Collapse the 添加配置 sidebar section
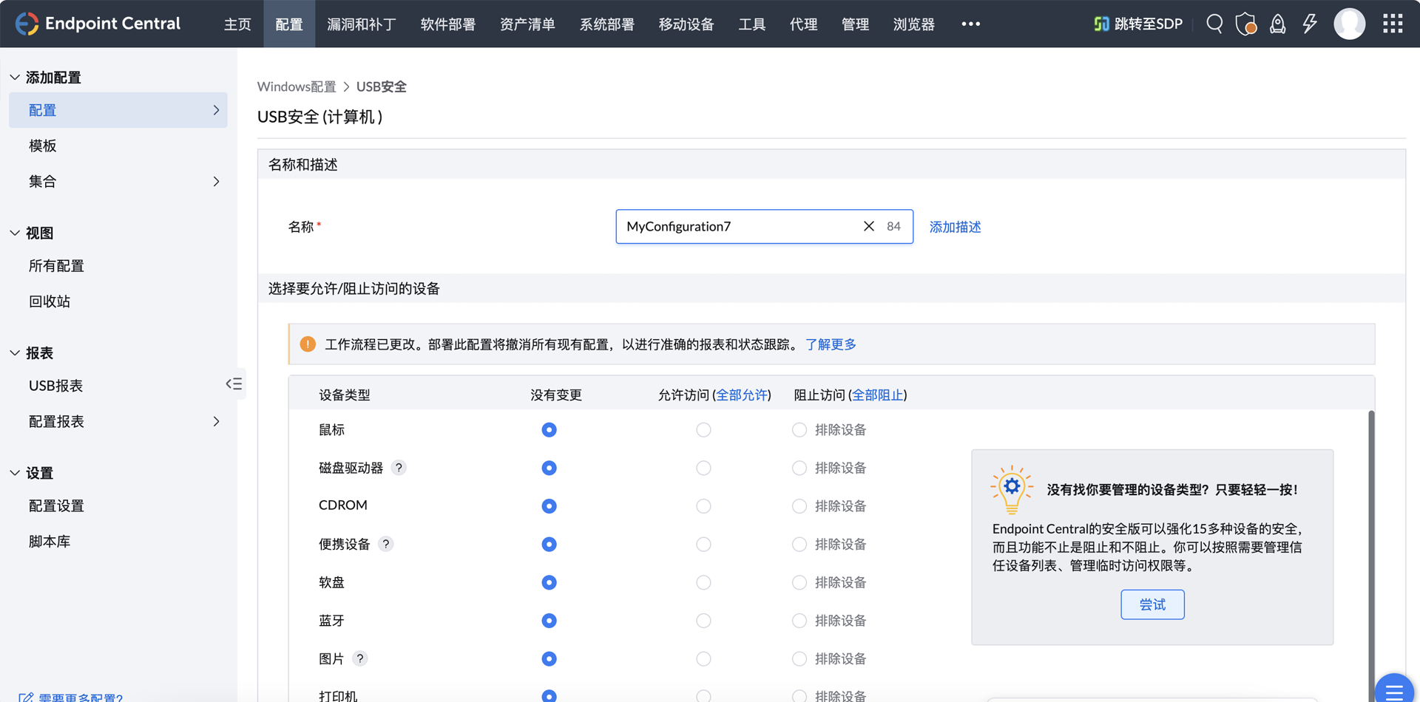Viewport: 1420px width, 702px height. pyautogui.click(x=15, y=78)
